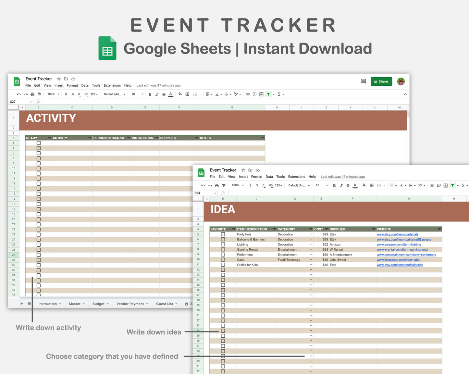This screenshot has height=374, width=469.
Task: Apply currency format with the dollar icon
Action: click(66, 94)
